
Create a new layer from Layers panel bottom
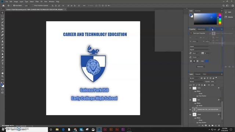pyautogui.click(x=216, y=125)
